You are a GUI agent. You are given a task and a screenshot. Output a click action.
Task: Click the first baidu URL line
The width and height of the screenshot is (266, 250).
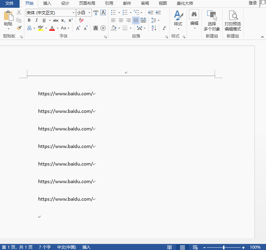coord(65,94)
